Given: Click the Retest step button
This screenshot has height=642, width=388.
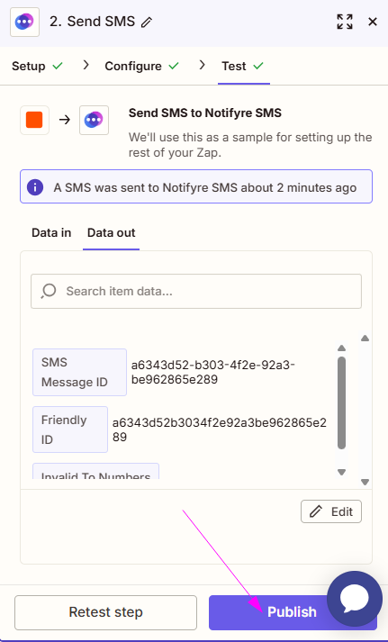Looking at the screenshot, I should (x=105, y=612).
